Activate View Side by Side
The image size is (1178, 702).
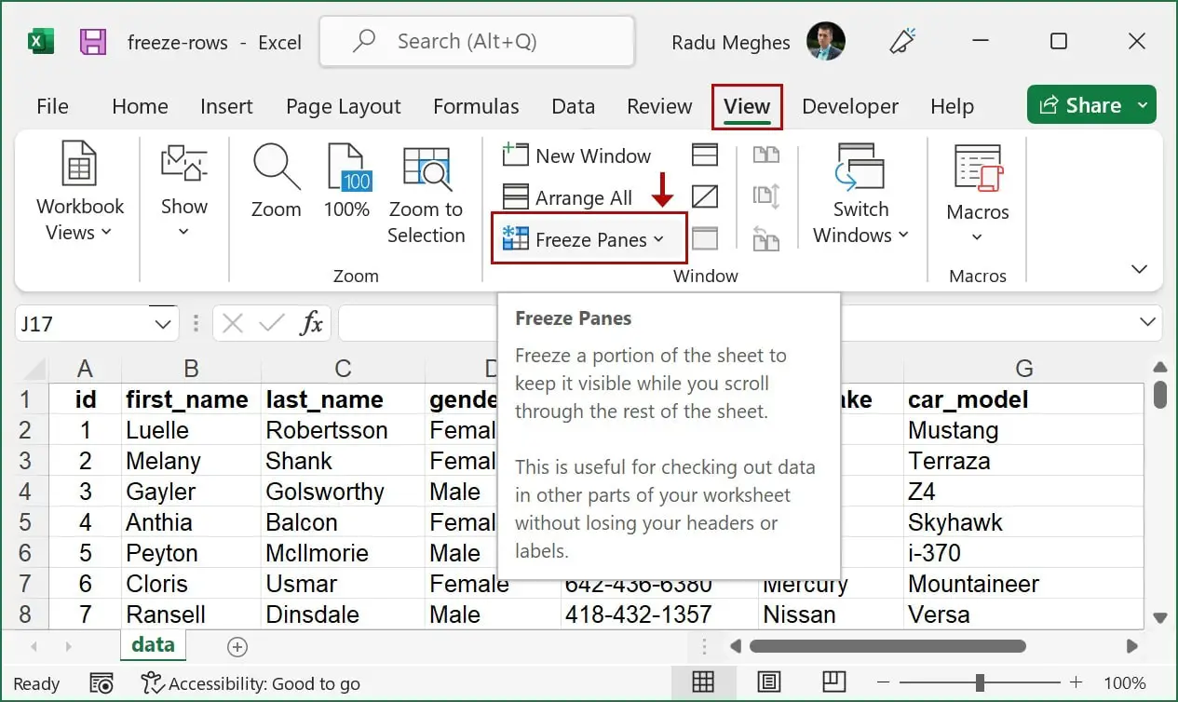click(x=766, y=154)
